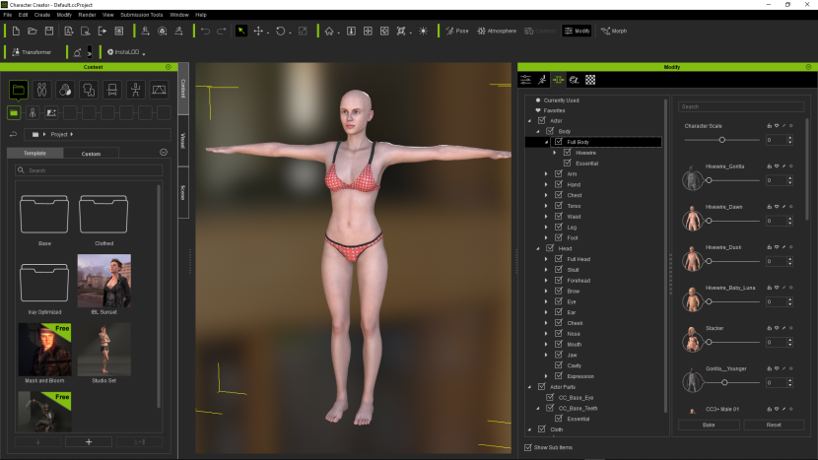The width and height of the screenshot is (818, 460).
Task: Click the Save Project toolbar icon
Action: point(49,32)
